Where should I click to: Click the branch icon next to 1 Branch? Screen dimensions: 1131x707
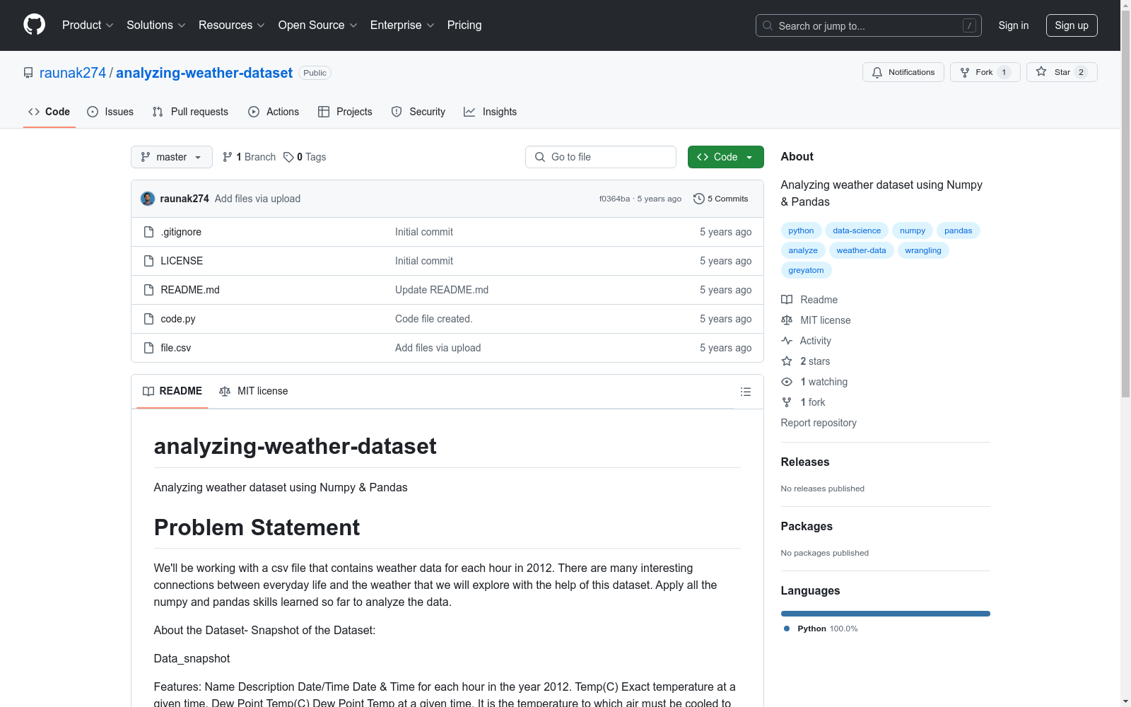[228, 157]
